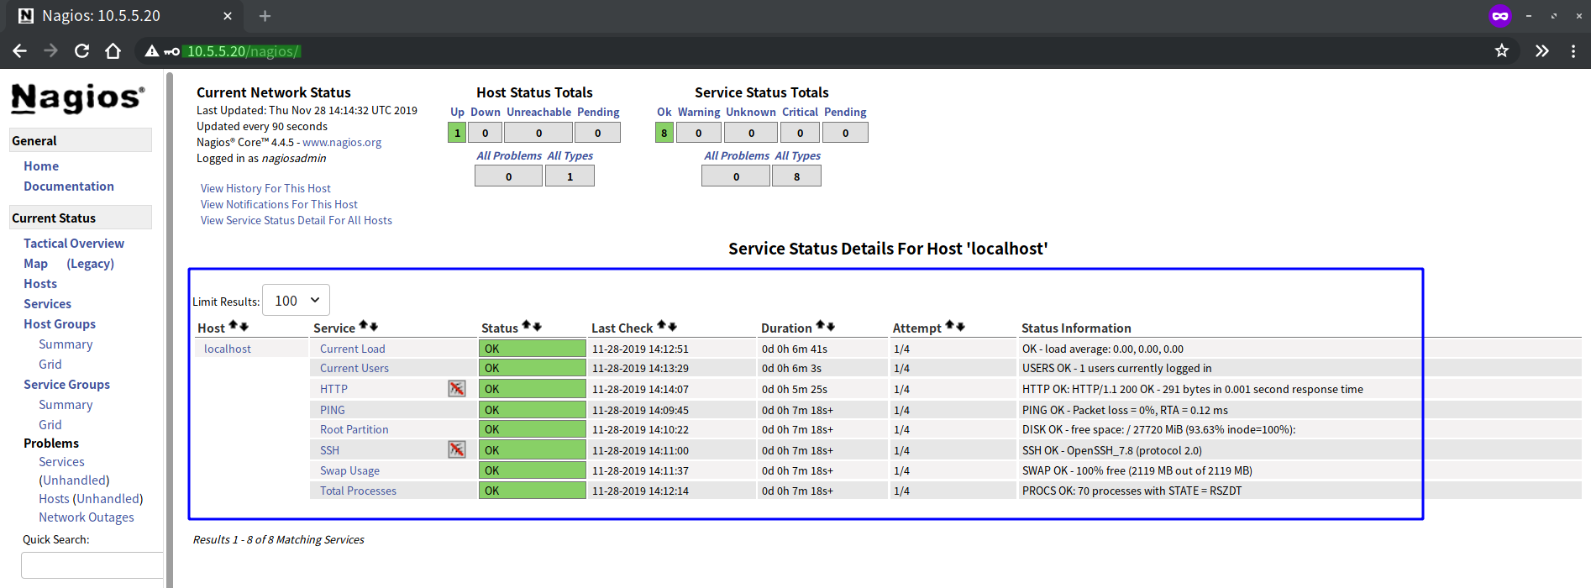Open Network Outages
The image size is (1591, 588).
pos(87,517)
